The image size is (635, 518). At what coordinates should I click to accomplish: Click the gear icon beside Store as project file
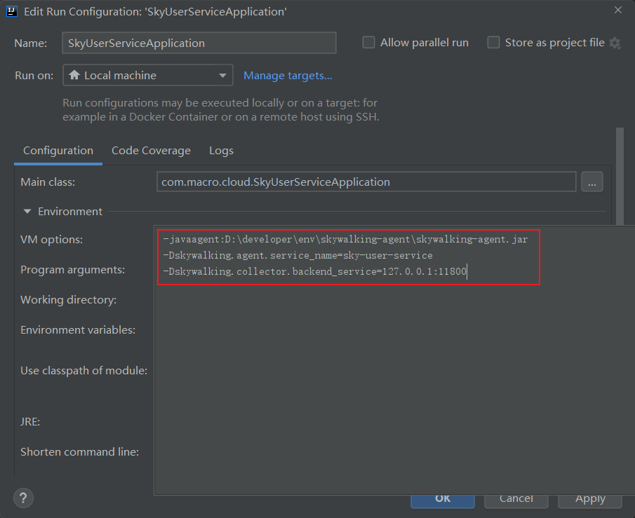pos(615,43)
